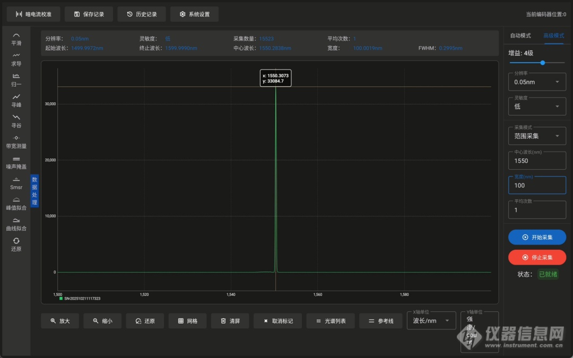Click the peak marker tooltip on chart
Screen dimensions: 573x358
click(x=275, y=78)
